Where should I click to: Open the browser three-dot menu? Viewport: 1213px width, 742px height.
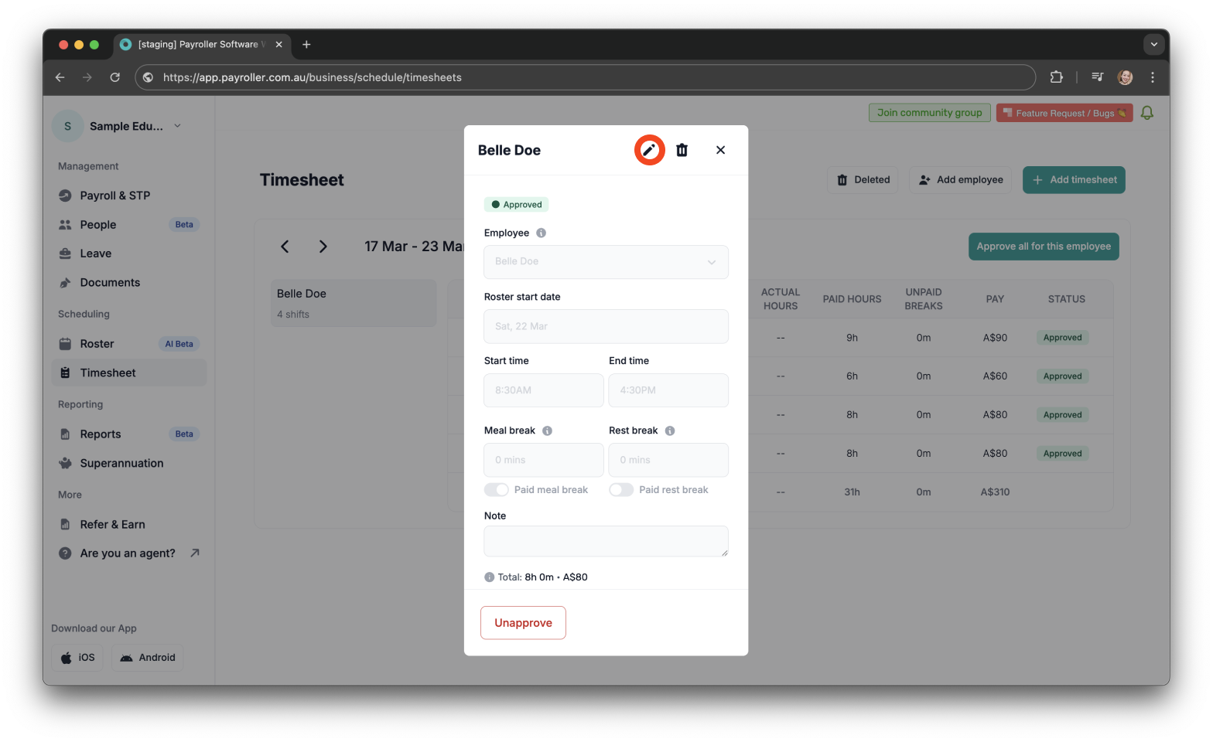(x=1153, y=77)
